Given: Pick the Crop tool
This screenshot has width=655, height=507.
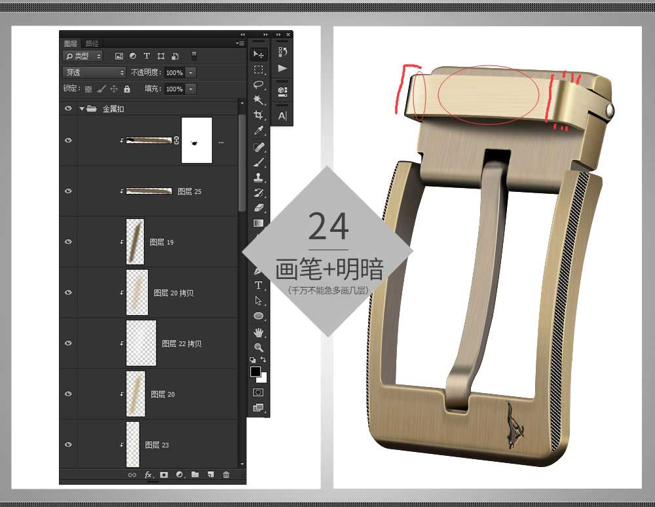Looking at the screenshot, I should [259, 116].
